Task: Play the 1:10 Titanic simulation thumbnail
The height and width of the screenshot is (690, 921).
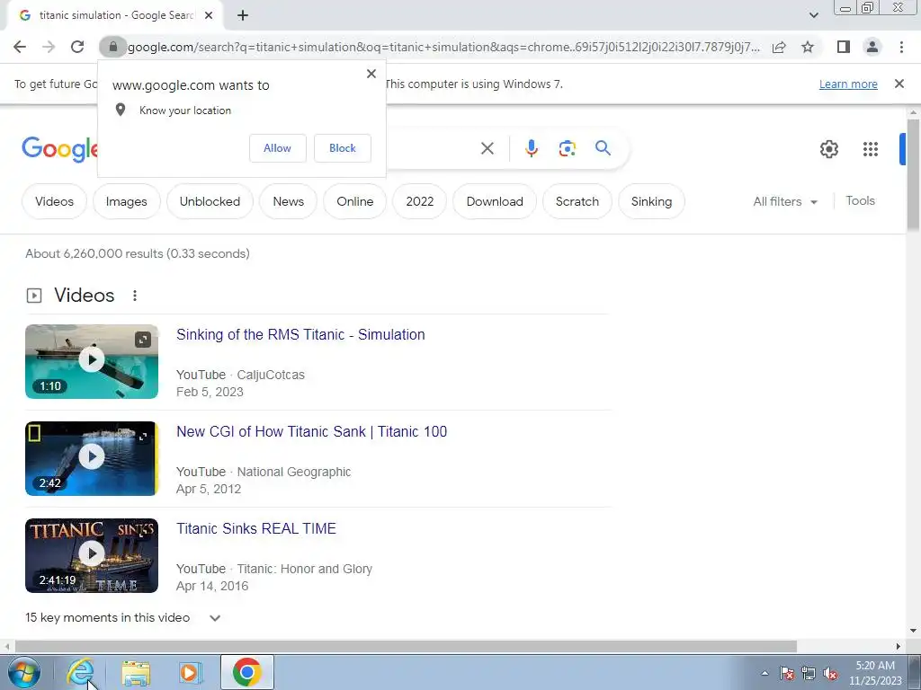Action: [92, 361]
